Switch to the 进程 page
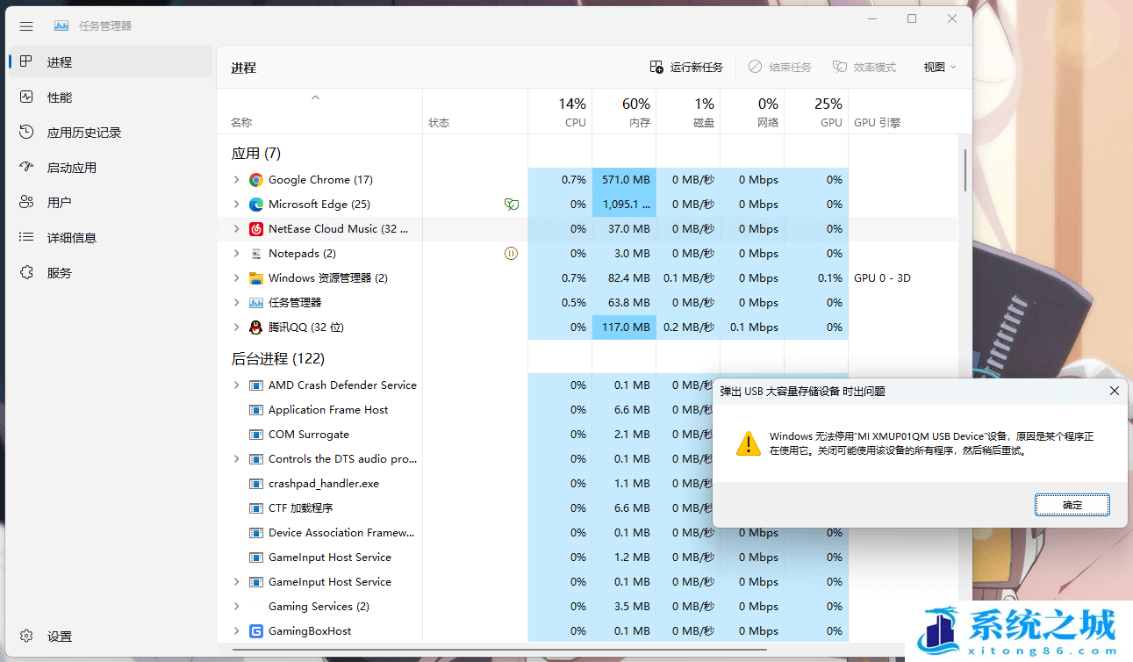 (110, 62)
